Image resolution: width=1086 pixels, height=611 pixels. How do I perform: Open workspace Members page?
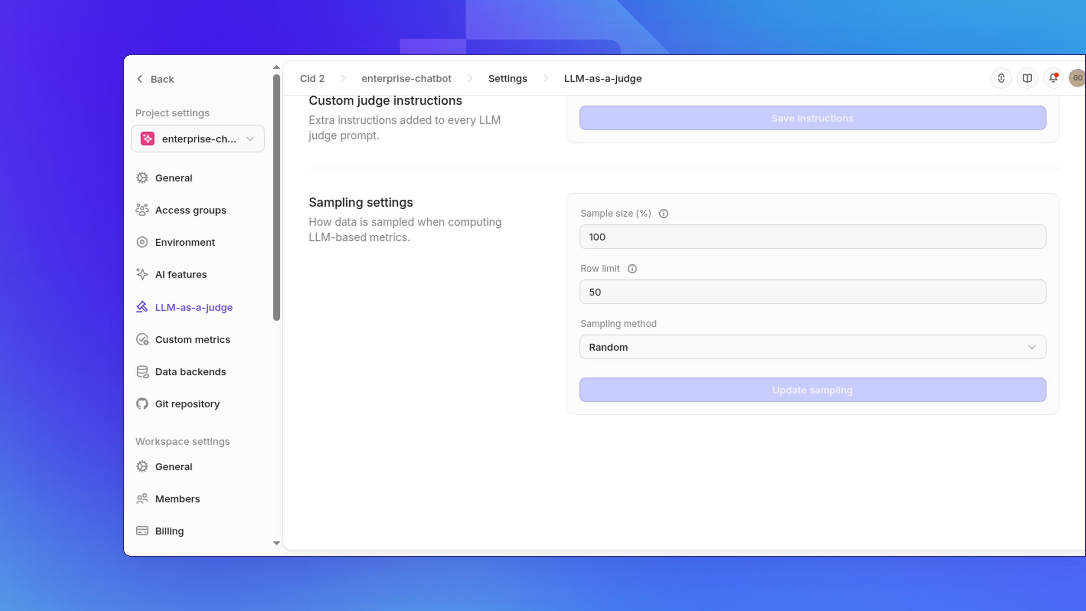click(x=177, y=499)
